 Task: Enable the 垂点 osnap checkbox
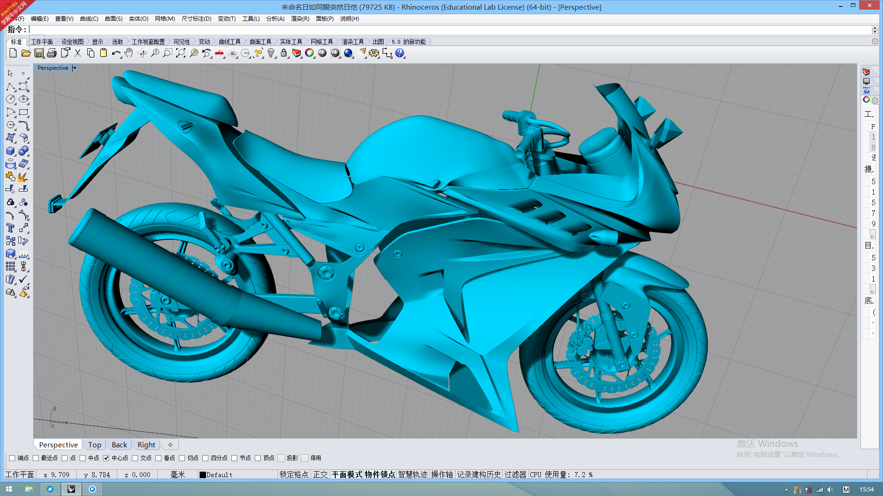coord(159,458)
